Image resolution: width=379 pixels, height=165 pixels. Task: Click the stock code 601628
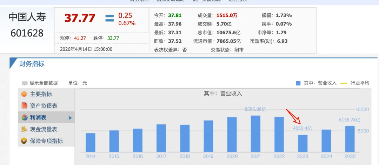tap(27, 33)
